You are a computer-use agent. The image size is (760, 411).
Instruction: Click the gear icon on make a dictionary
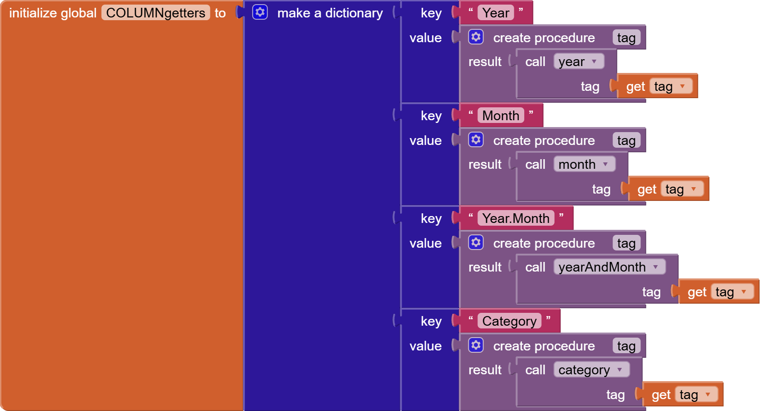(260, 12)
